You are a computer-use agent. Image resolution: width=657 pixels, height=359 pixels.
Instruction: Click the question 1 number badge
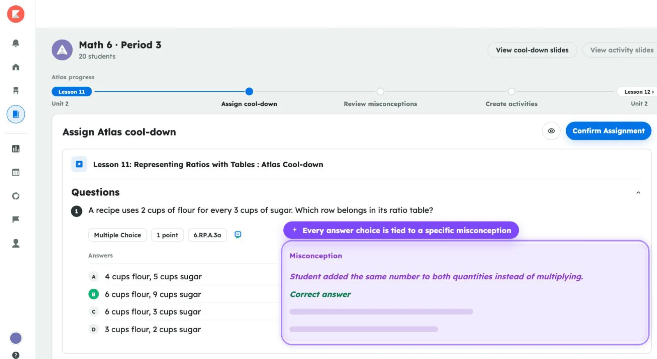coord(76,211)
